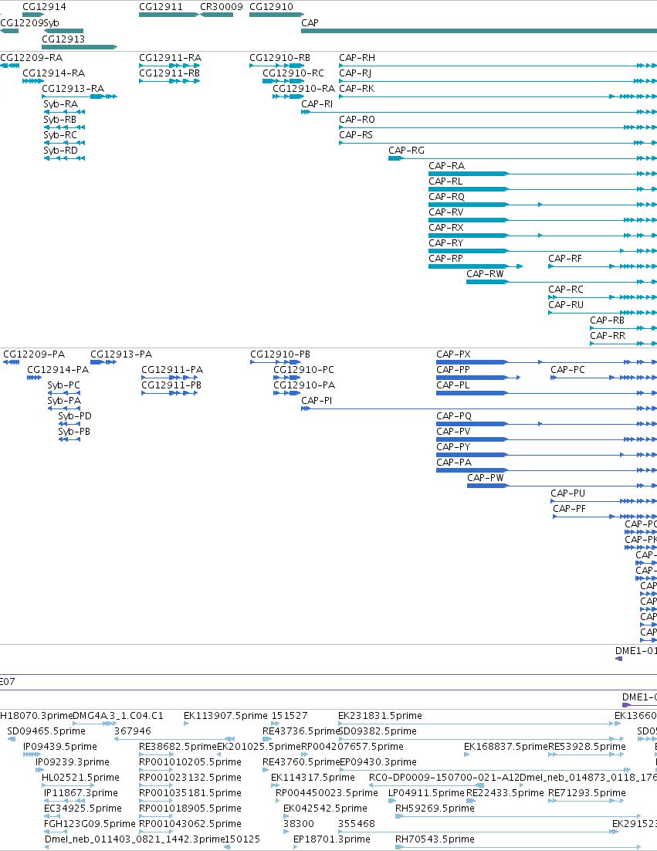
Task: Click the CG12914 gene label
Action: pyautogui.click(x=44, y=6)
